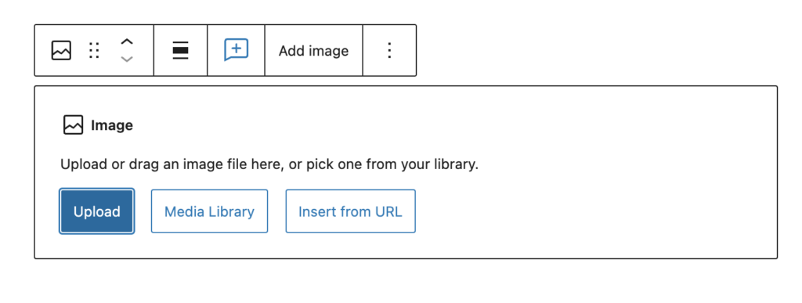Click the bottom border of the Image placeholder
The image size is (802, 303).
click(406, 258)
